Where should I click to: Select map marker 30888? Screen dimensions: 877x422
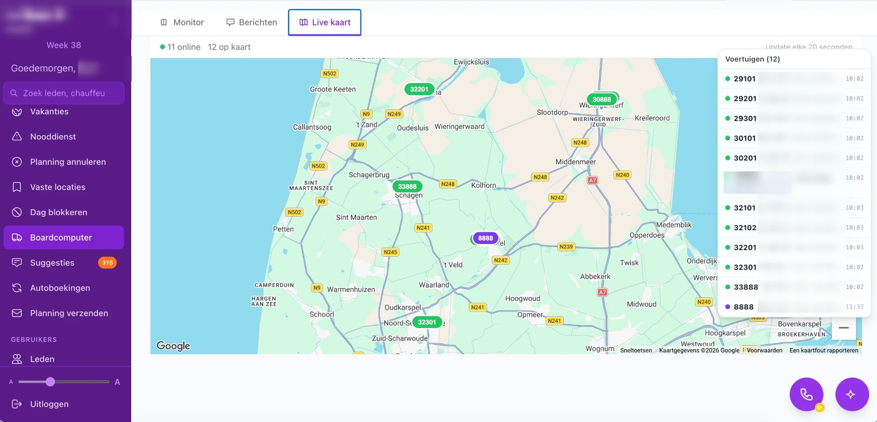[x=602, y=99]
